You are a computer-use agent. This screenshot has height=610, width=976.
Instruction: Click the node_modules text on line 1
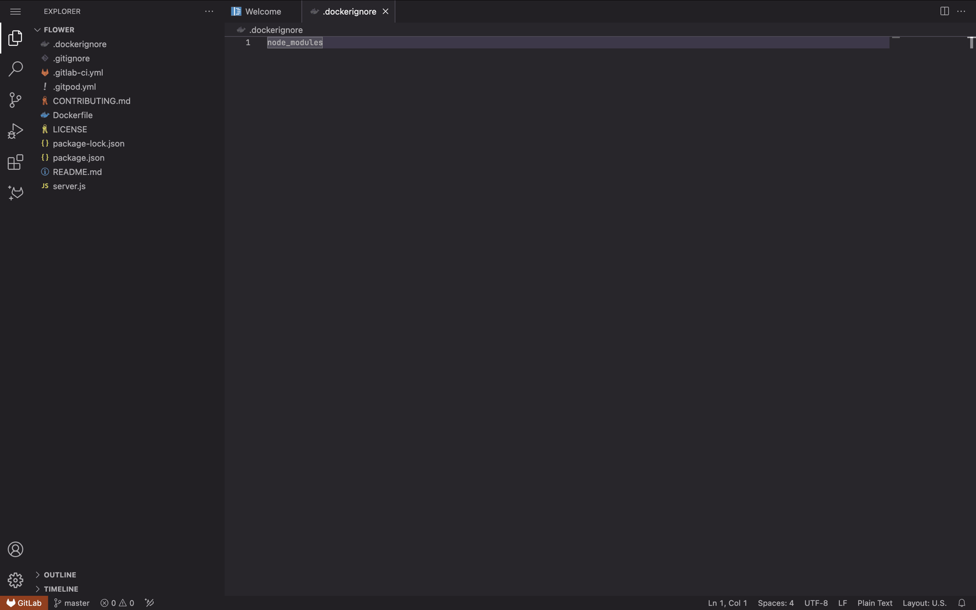(295, 43)
